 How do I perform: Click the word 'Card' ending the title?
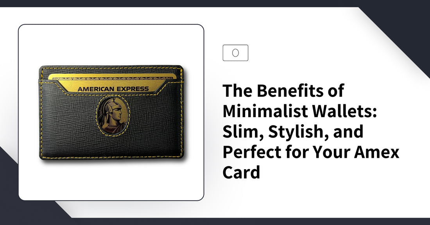pyautogui.click(x=241, y=172)
